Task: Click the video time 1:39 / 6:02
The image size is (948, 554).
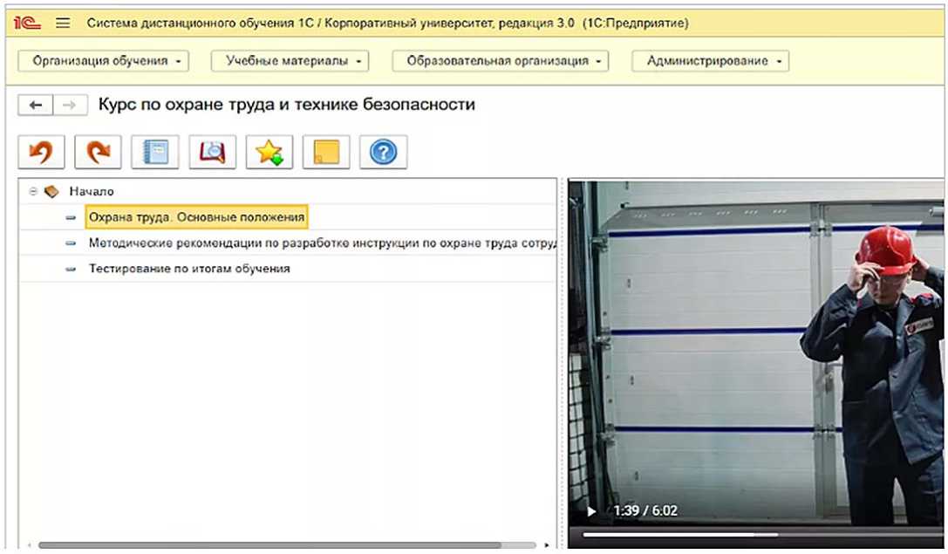Action: coord(645,511)
